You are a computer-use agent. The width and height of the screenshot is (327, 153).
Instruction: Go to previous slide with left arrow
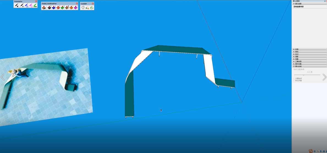pyautogui.click(x=2, y=77)
